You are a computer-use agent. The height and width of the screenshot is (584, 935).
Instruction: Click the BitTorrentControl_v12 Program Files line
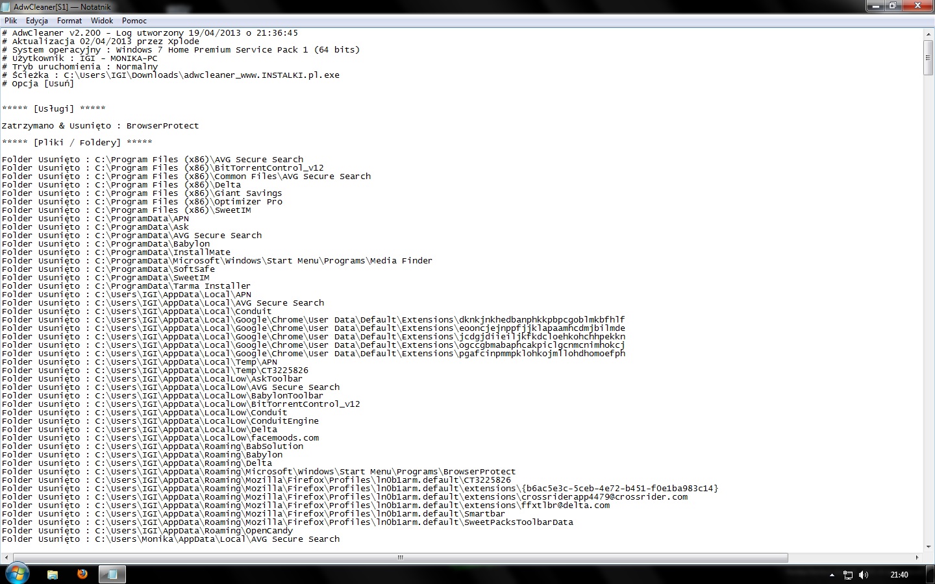pyautogui.click(x=163, y=168)
